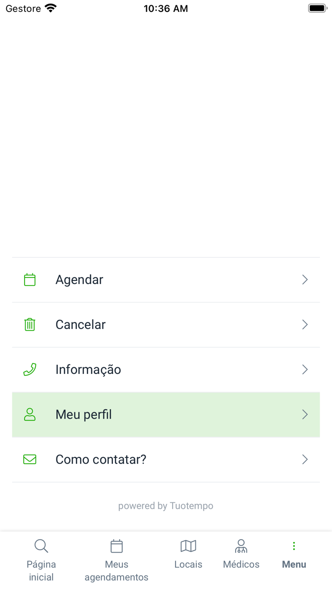Click the doctors icon above Médicos
Viewport: 332px width, 591px height.
pos(241,546)
